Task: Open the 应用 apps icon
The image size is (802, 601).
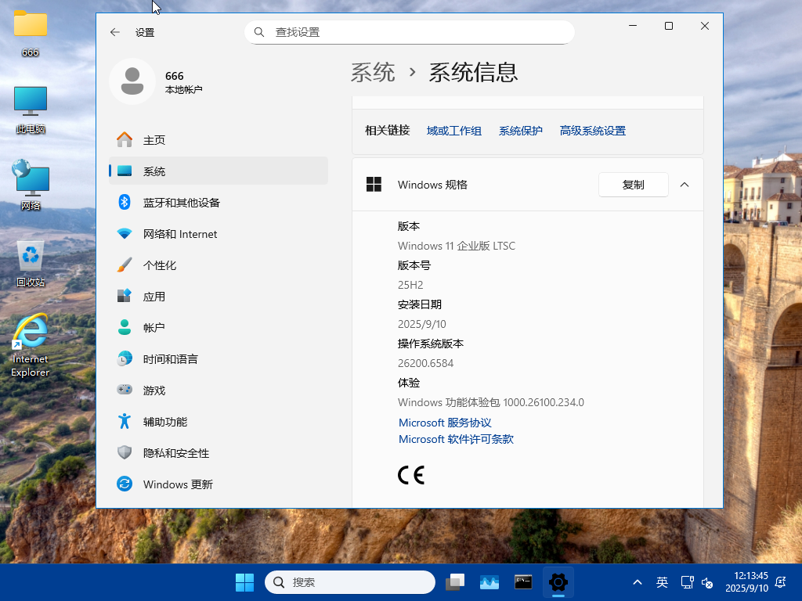Action: [x=125, y=296]
